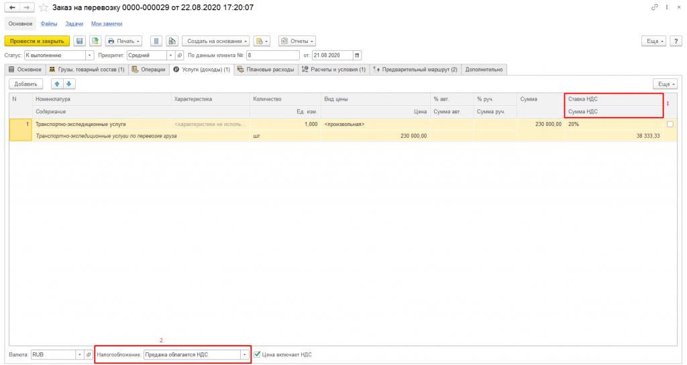Open the Приоритет dropdown list
Viewport: 687px width, 365px height.
pos(170,55)
